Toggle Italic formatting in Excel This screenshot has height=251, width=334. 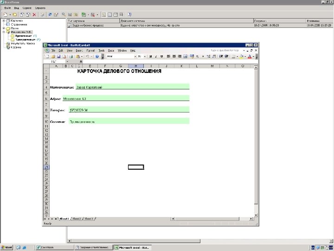(156, 56)
